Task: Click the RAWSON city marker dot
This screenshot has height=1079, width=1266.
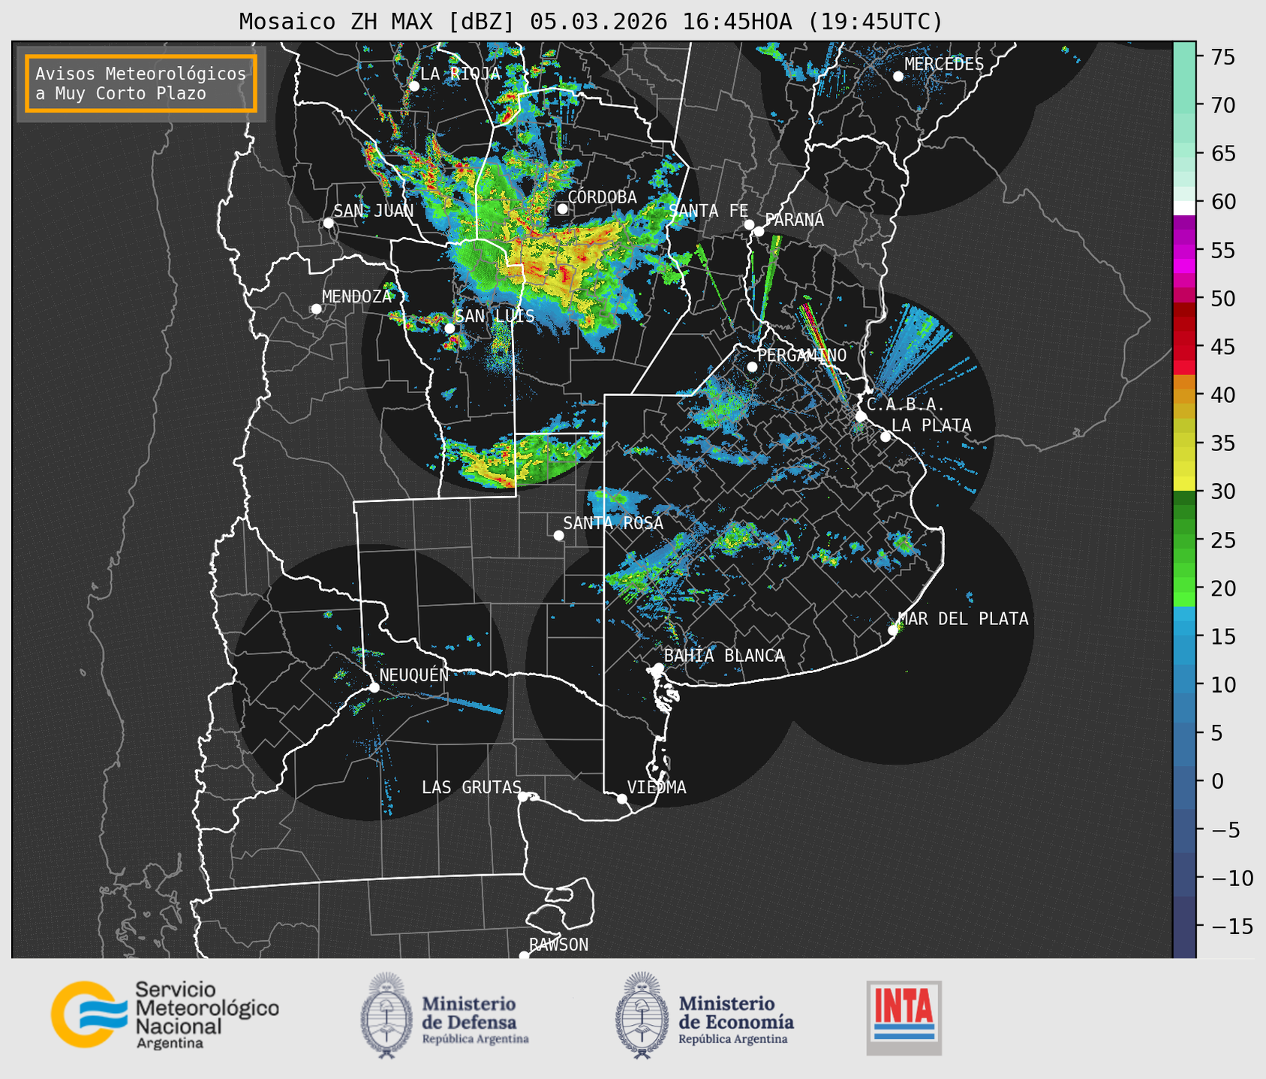Action: (x=524, y=955)
